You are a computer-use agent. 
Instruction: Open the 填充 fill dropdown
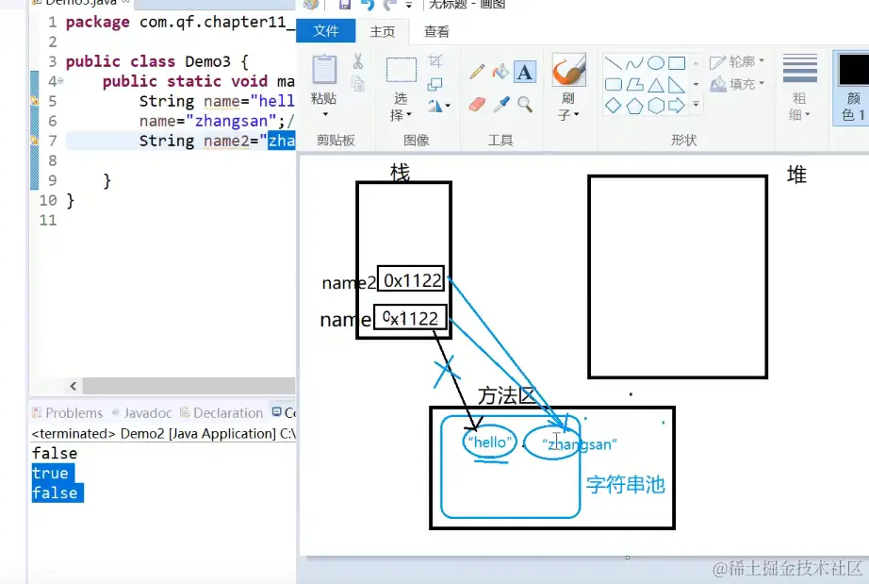[737, 84]
